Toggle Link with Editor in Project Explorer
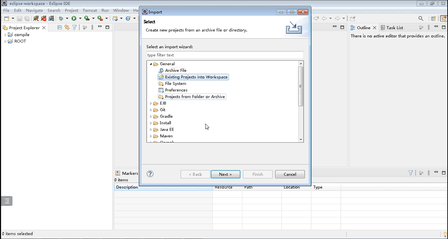448x239 pixels. coord(67,28)
